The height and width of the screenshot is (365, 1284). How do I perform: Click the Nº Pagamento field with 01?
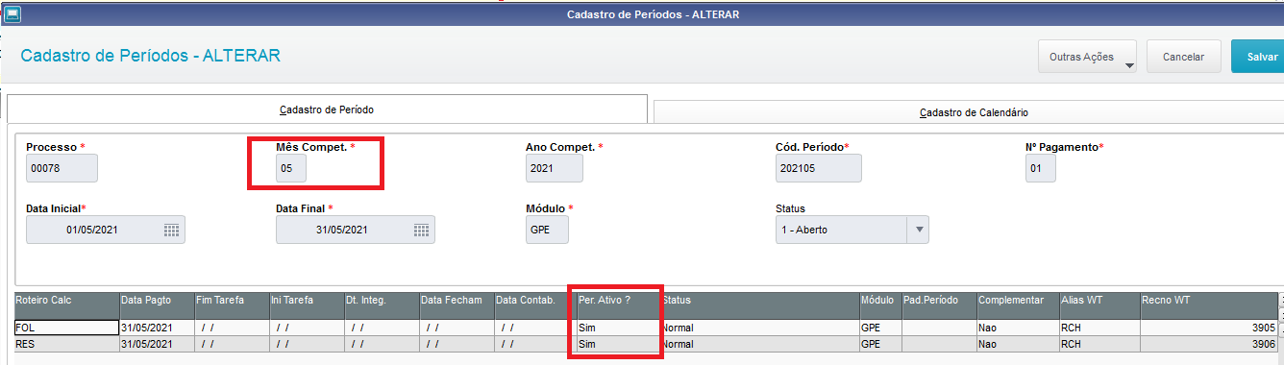click(1041, 168)
